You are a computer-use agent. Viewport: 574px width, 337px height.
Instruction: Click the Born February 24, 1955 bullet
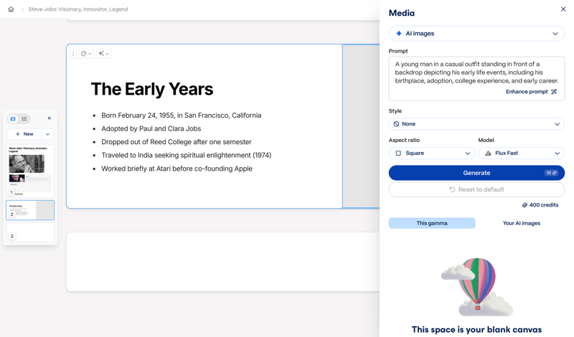(x=182, y=115)
